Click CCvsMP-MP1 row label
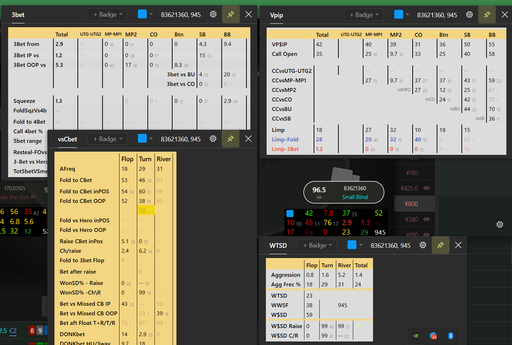Viewport: 512px width, 345px height. point(289,80)
